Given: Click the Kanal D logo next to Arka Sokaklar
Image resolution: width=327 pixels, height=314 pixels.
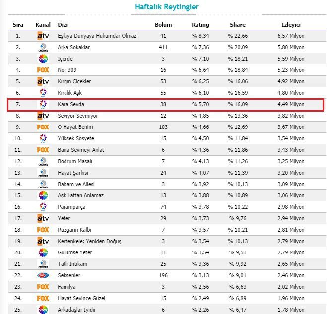Looking at the screenshot, I should [x=43, y=47].
